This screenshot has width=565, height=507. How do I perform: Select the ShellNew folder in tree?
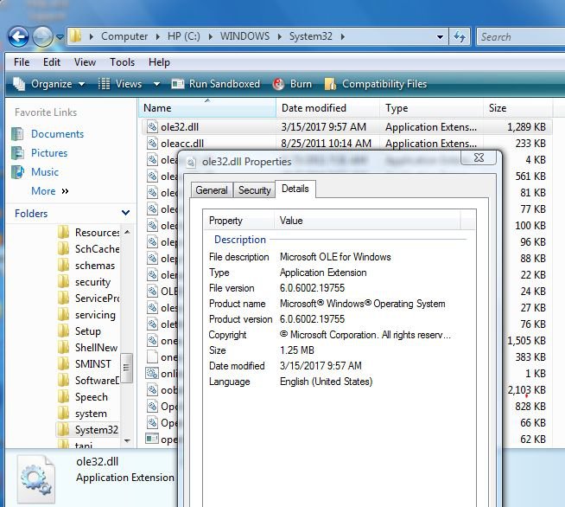tap(96, 348)
